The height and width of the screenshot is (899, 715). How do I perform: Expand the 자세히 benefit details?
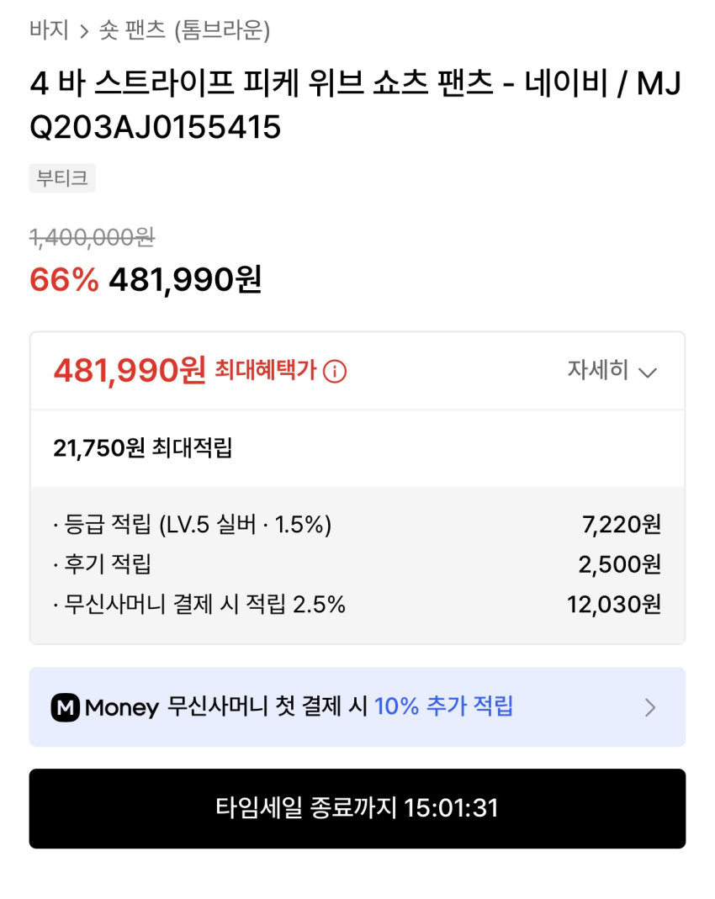[x=598, y=371]
